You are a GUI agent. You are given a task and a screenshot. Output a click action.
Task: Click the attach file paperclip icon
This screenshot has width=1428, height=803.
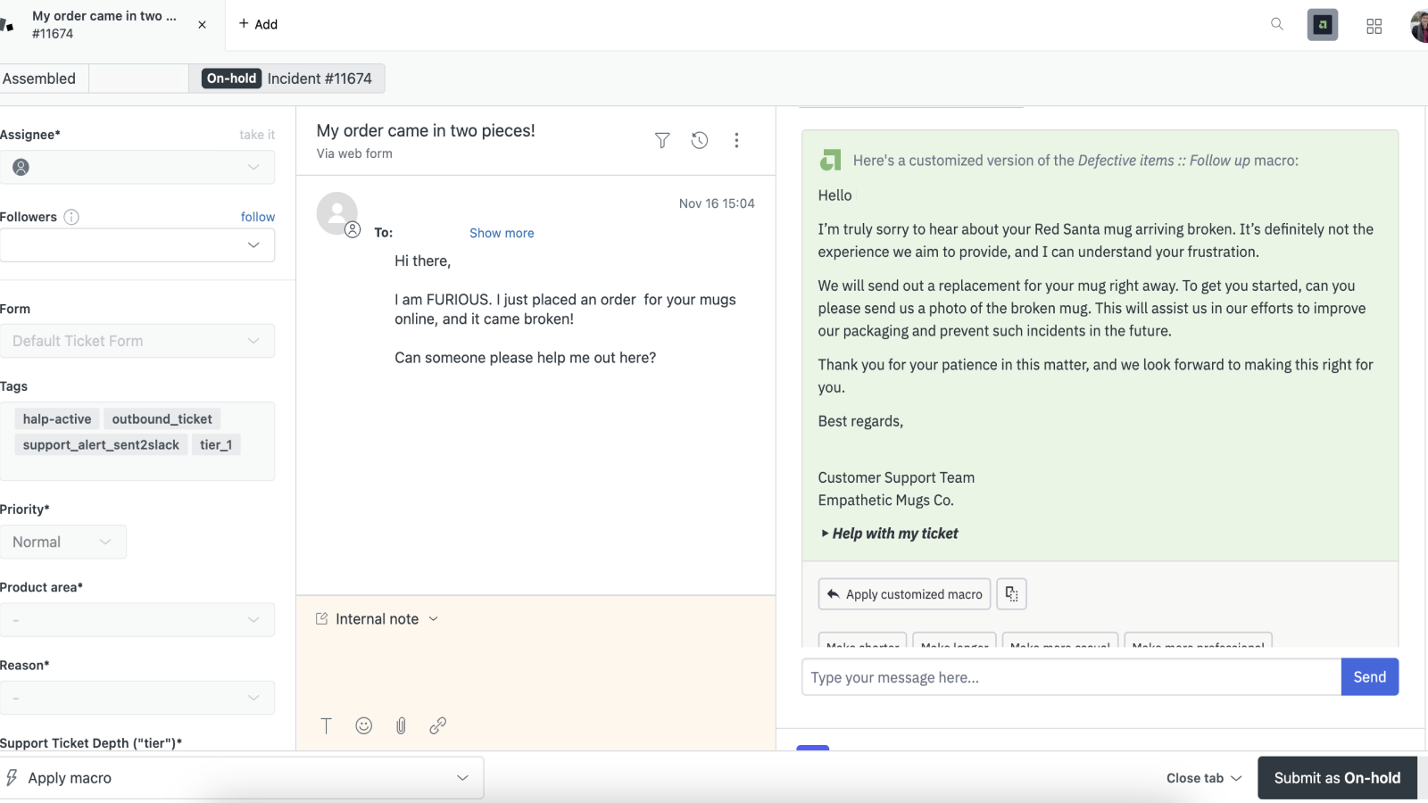pos(401,725)
